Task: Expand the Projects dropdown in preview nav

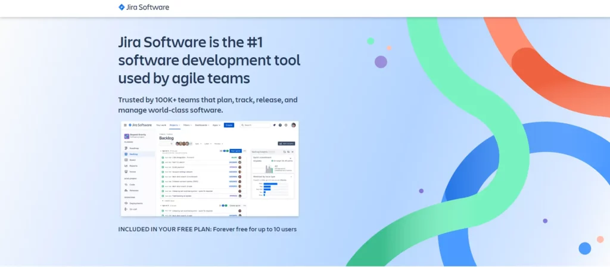Action: coord(175,125)
